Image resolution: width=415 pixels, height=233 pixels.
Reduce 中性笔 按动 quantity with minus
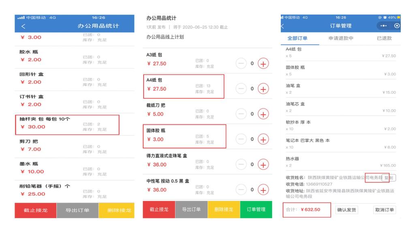coord(242,189)
